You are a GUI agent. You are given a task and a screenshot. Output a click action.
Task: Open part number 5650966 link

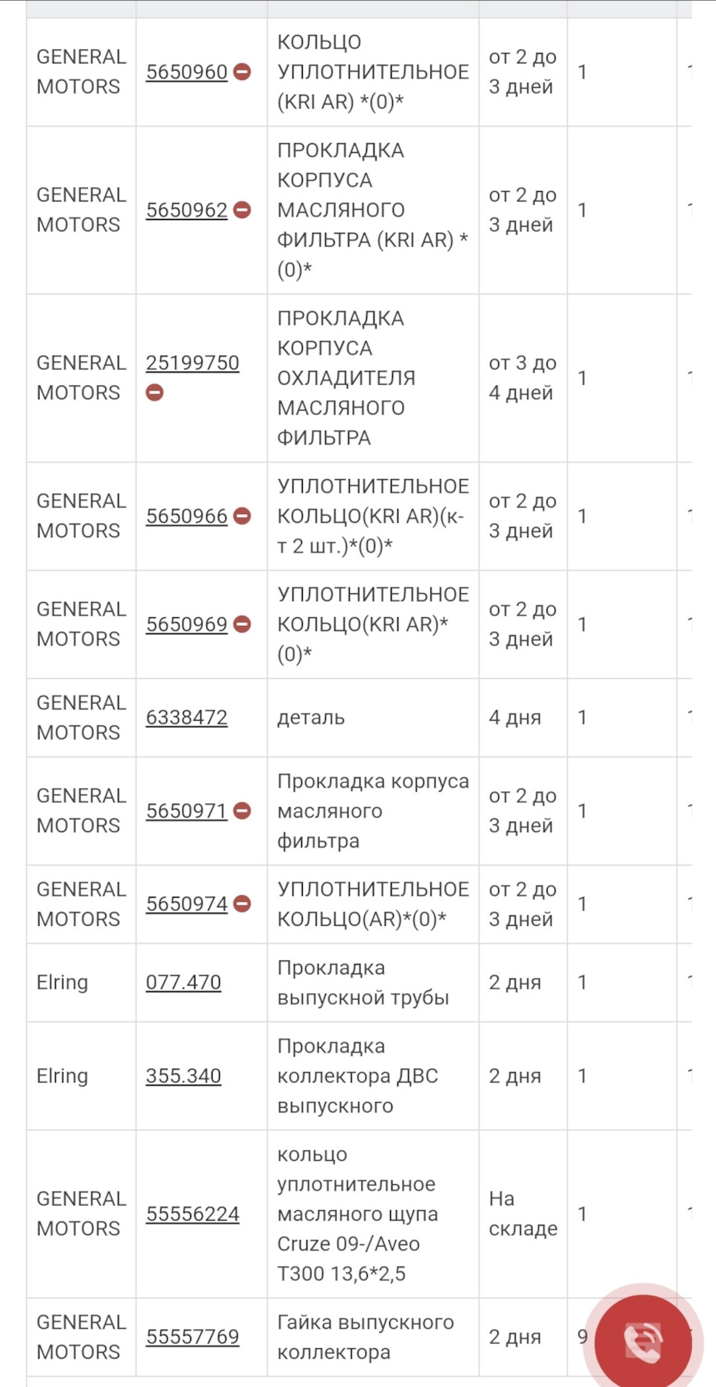click(186, 516)
